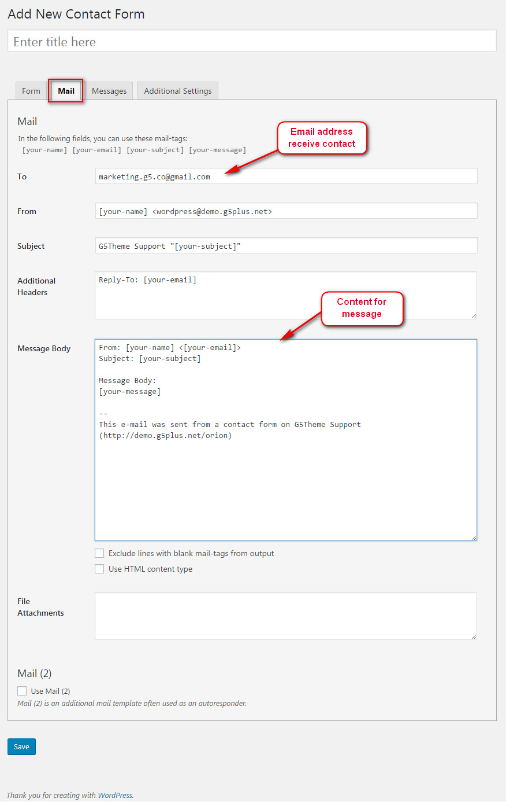Click the [your-subject] mail-tag text
The height and width of the screenshot is (802, 506).
click(x=155, y=150)
